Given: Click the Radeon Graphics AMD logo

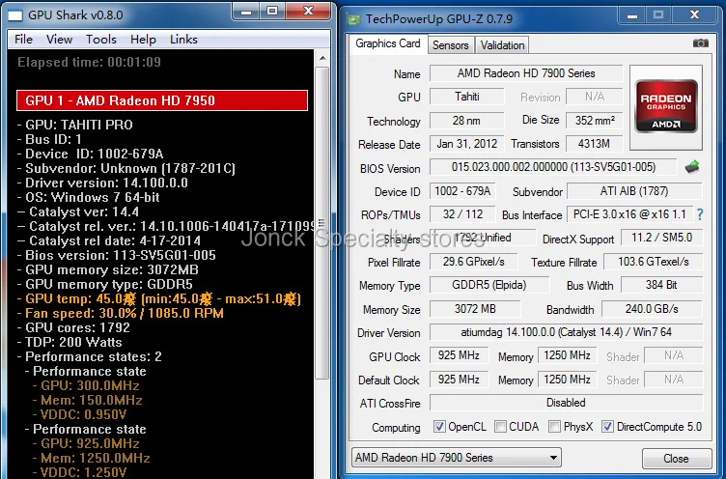Looking at the screenshot, I should click(x=666, y=106).
